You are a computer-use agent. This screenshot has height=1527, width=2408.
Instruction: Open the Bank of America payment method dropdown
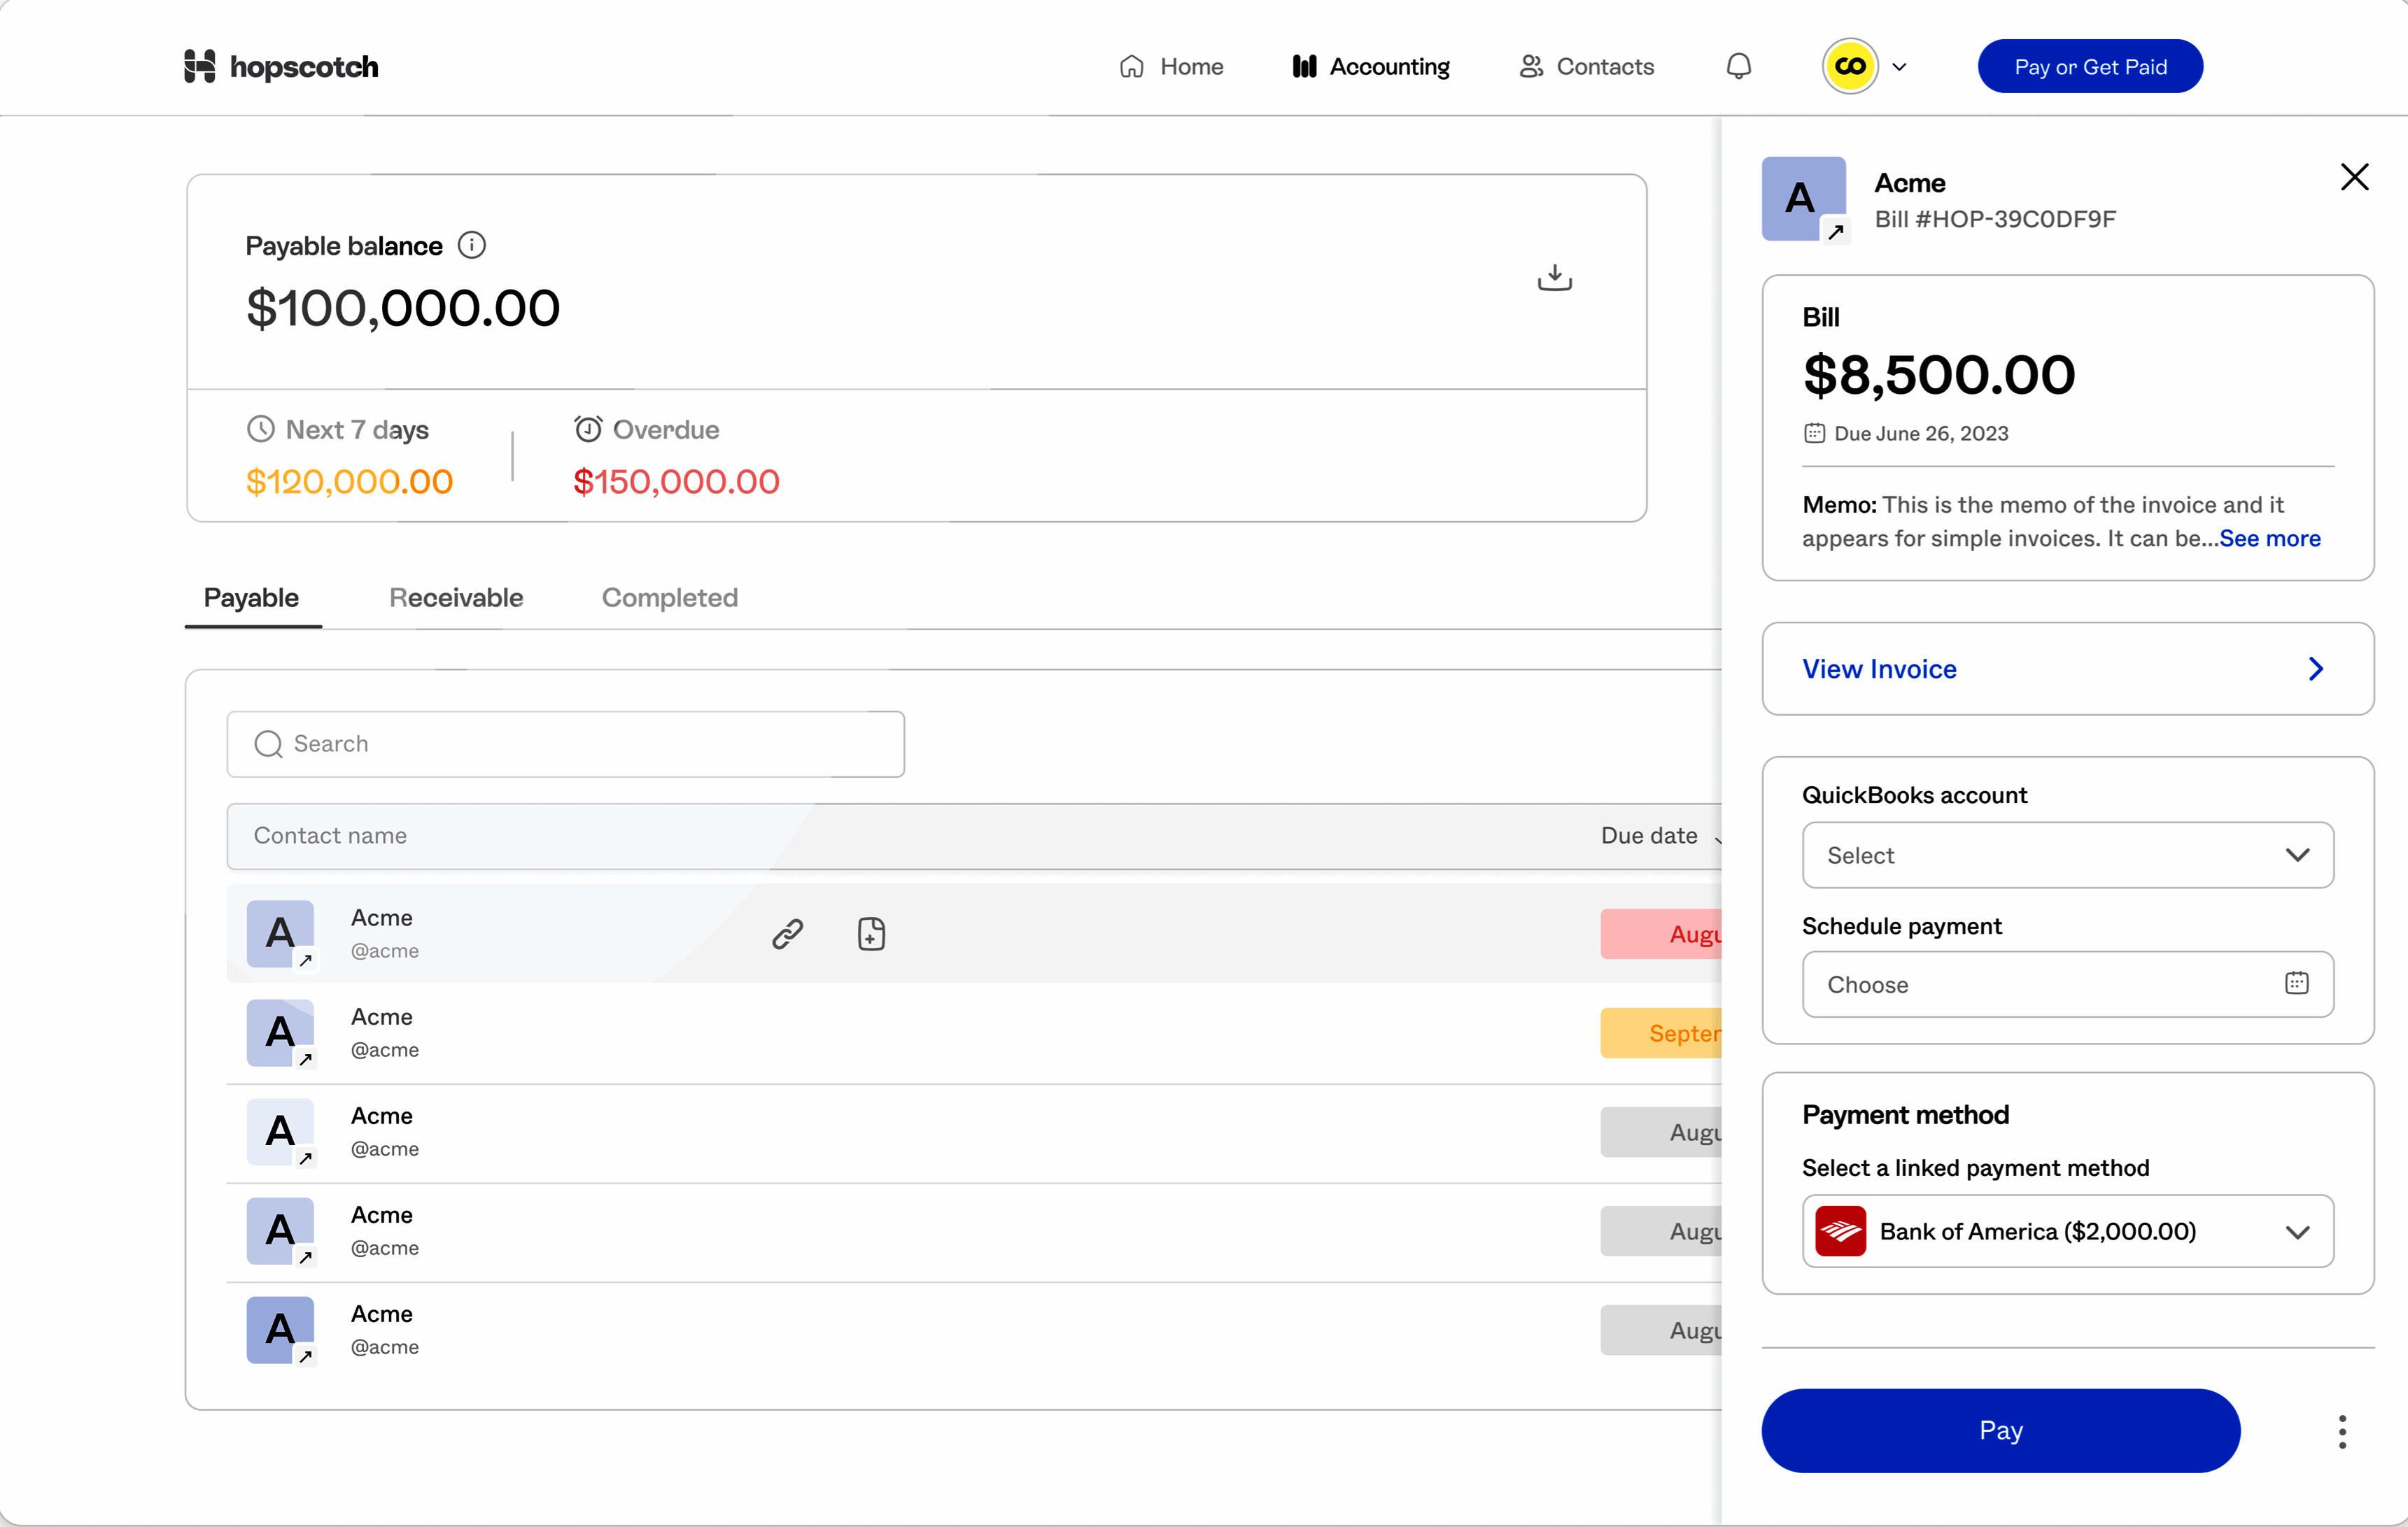pos(2067,1231)
